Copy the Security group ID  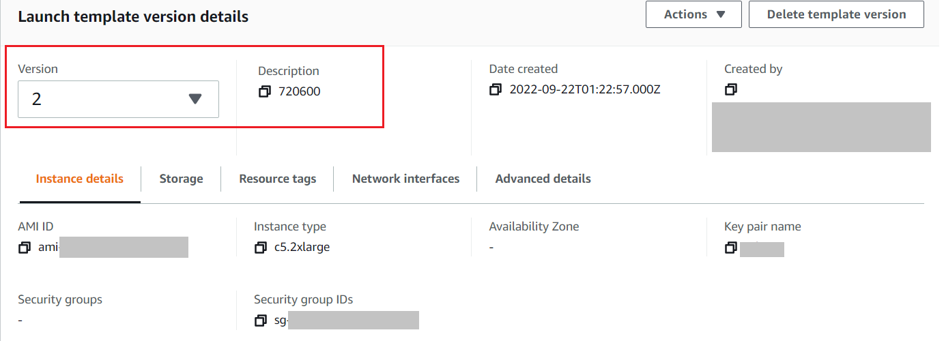point(260,320)
